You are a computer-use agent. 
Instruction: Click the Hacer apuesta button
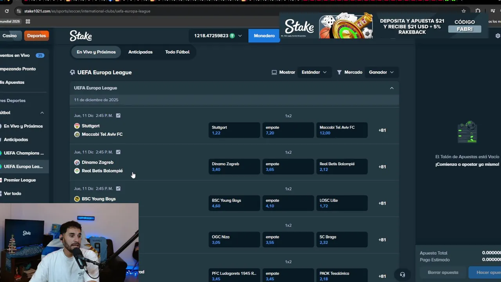[x=485, y=273]
